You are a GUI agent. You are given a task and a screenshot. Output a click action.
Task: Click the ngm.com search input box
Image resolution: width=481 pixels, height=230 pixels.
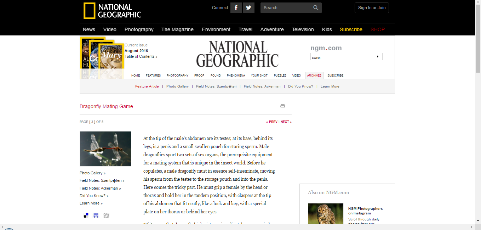pyautogui.click(x=342, y=57)
